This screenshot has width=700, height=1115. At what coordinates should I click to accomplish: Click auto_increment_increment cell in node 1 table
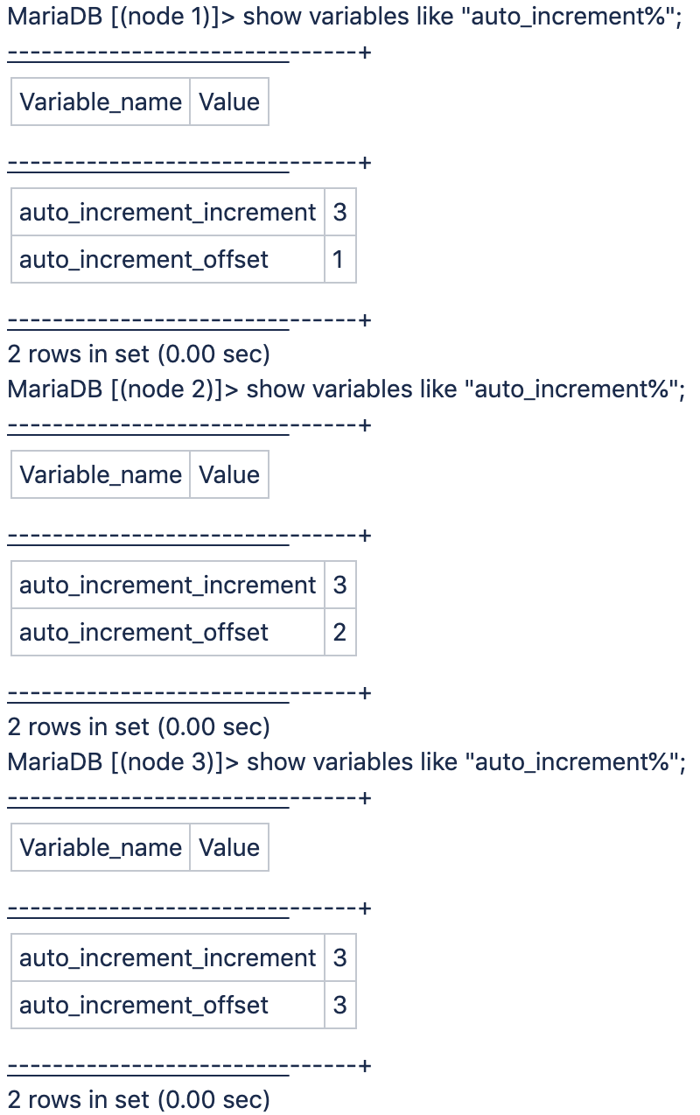tap(168, 213)
